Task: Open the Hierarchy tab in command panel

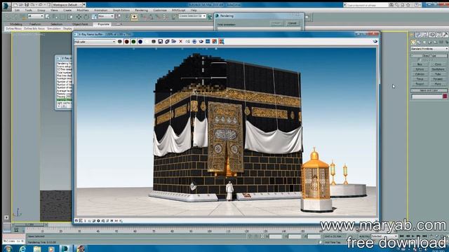Action: click(x=425, y=34)
